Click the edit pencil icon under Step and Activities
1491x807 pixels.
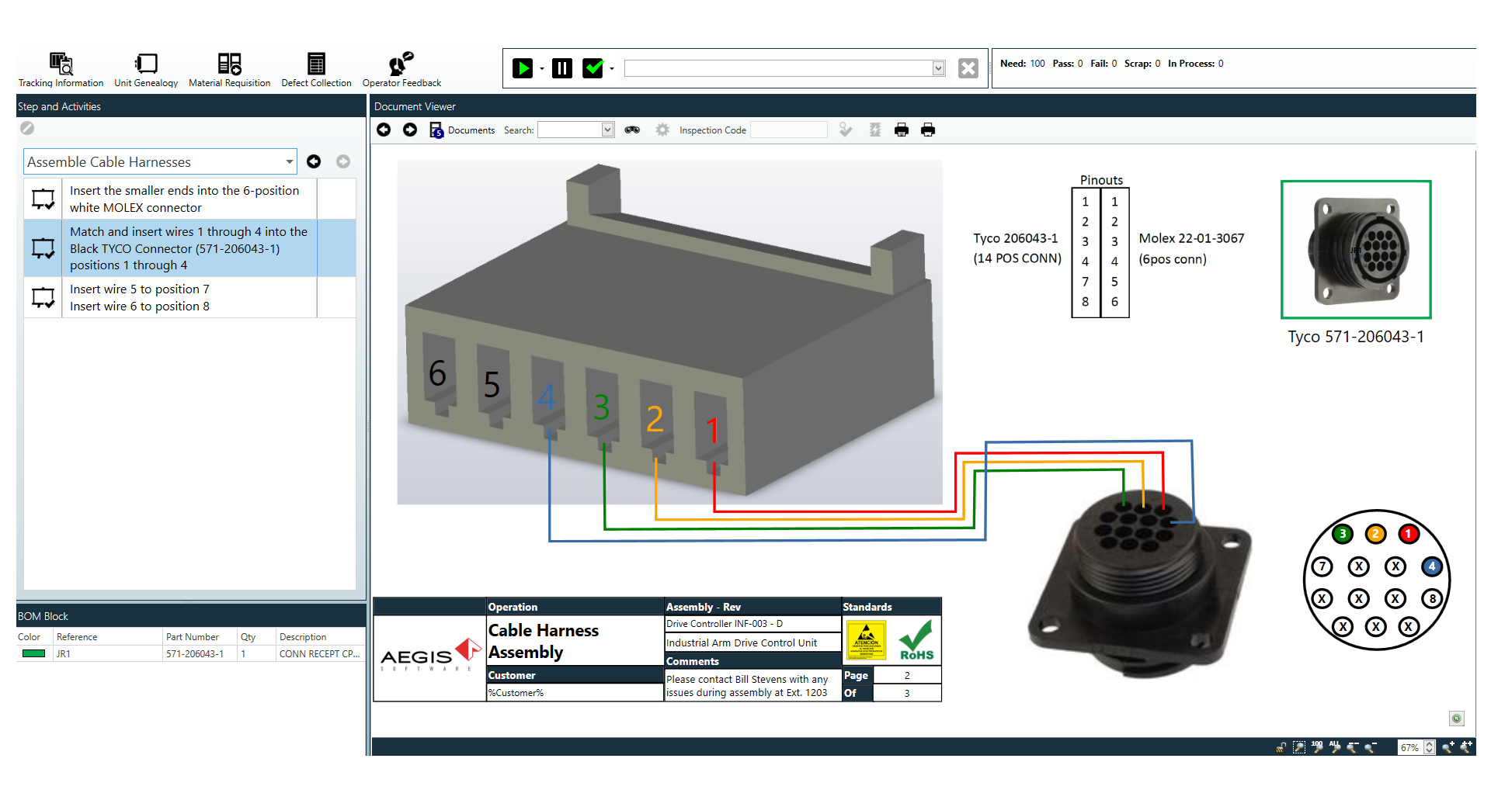27,128
